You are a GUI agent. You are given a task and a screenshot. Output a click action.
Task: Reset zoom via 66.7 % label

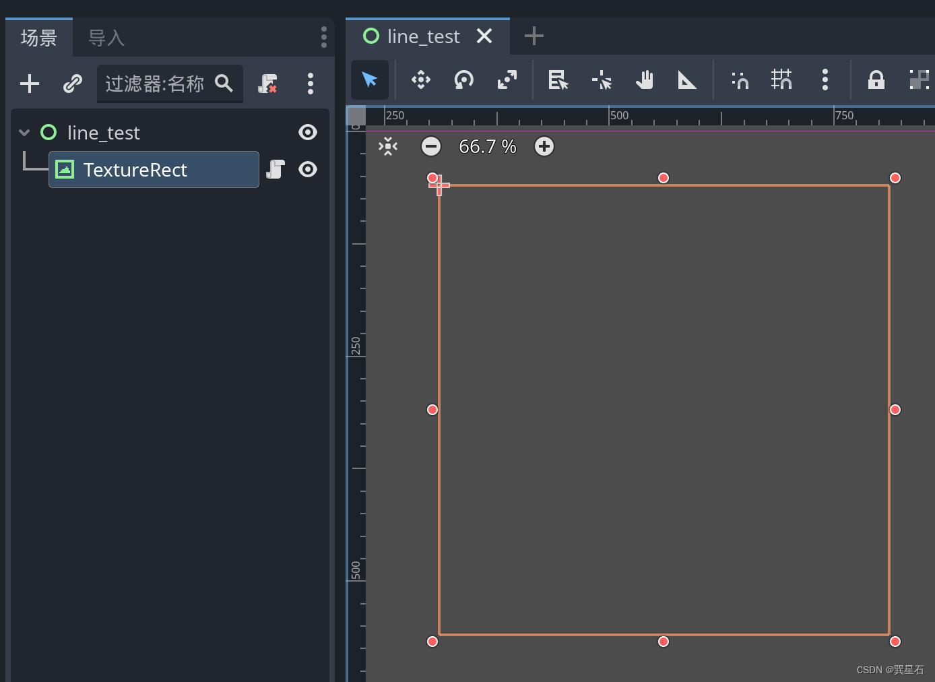tap(488, 146)
